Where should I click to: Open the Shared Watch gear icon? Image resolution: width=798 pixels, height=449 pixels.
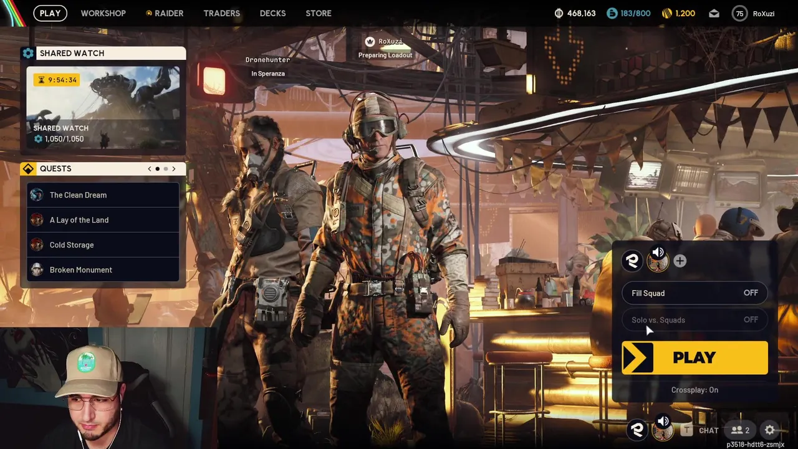[x=28, y=53]
